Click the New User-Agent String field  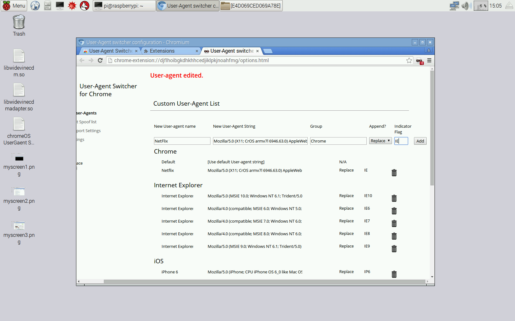click(260, 141)
